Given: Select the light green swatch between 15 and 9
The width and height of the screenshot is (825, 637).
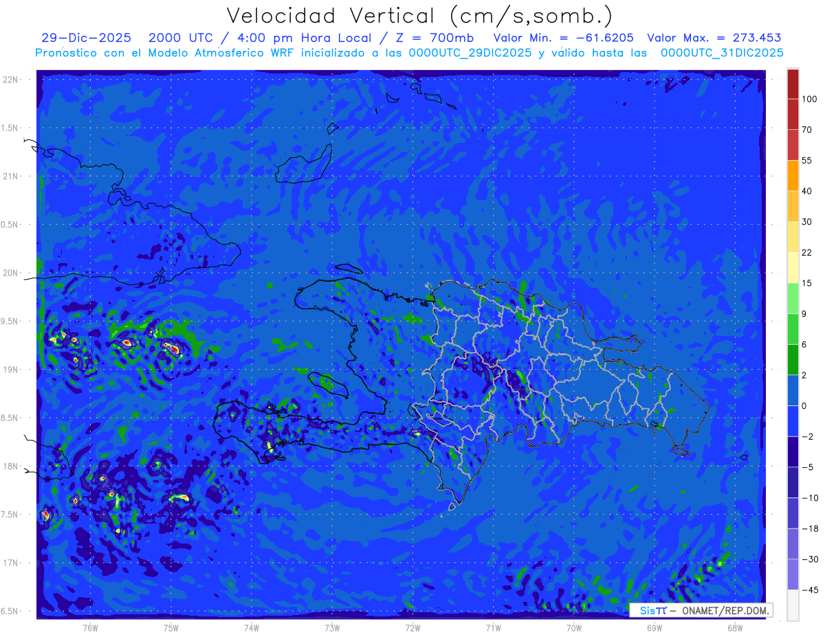Looking at the screenshot, I should coord(793,298).
